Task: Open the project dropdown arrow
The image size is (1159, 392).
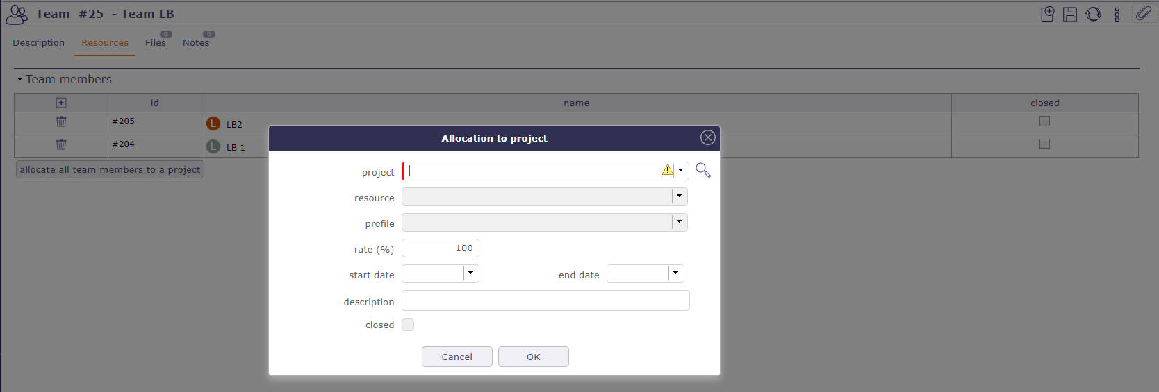Action: [x=681, y=170]
